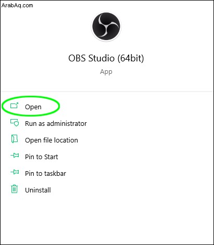Click the Open launch arrow icon
Image resolution: width=214 pixels, height=245 pixels.
pos(14,106)
